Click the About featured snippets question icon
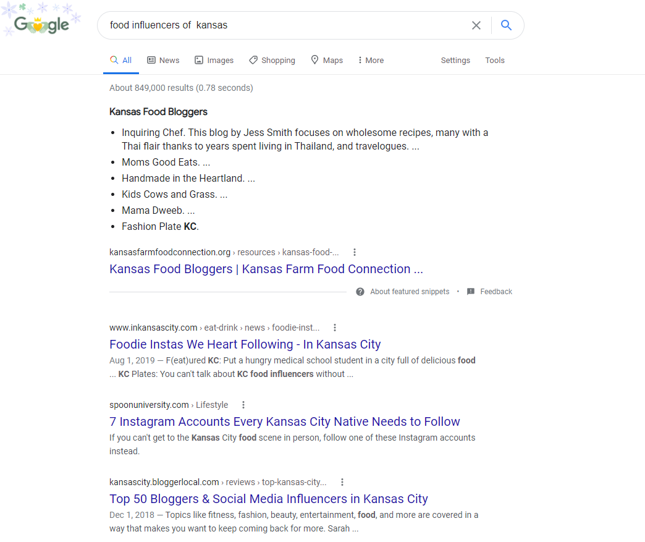645x542 pixels. (360, 292)
